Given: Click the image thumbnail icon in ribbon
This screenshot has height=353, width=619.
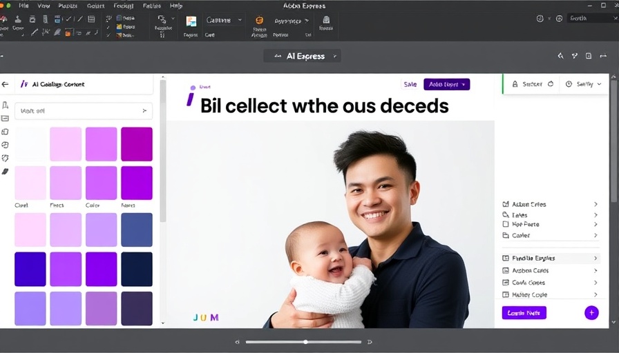Looking at the screenshot, I should tap(191, 21).
